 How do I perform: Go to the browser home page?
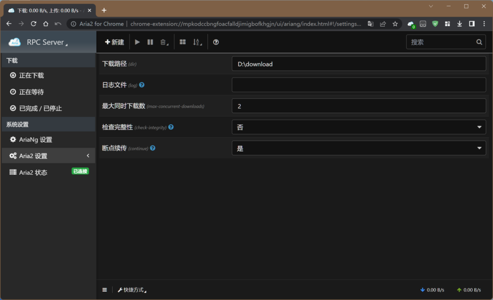pyautogui.click(x=46, y=24)
